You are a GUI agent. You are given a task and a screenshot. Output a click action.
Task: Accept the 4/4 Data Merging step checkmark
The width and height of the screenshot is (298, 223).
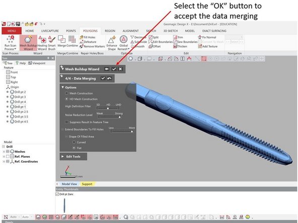pos(103,78)
